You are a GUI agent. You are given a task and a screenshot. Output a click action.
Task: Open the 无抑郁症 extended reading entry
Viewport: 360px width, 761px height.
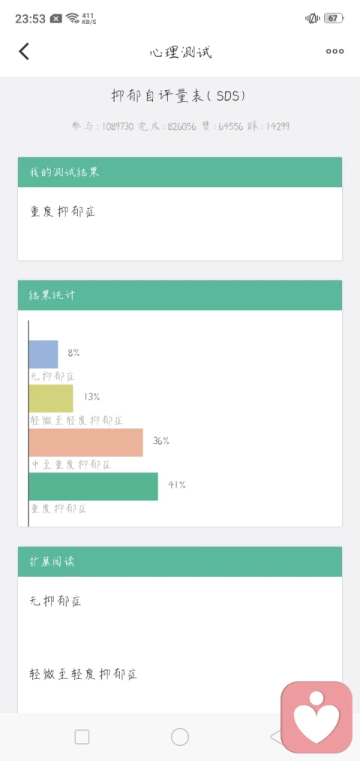click(x=55, y=601)
